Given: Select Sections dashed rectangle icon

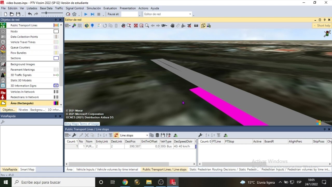Looking at the screenshot, I should point(3,58).
